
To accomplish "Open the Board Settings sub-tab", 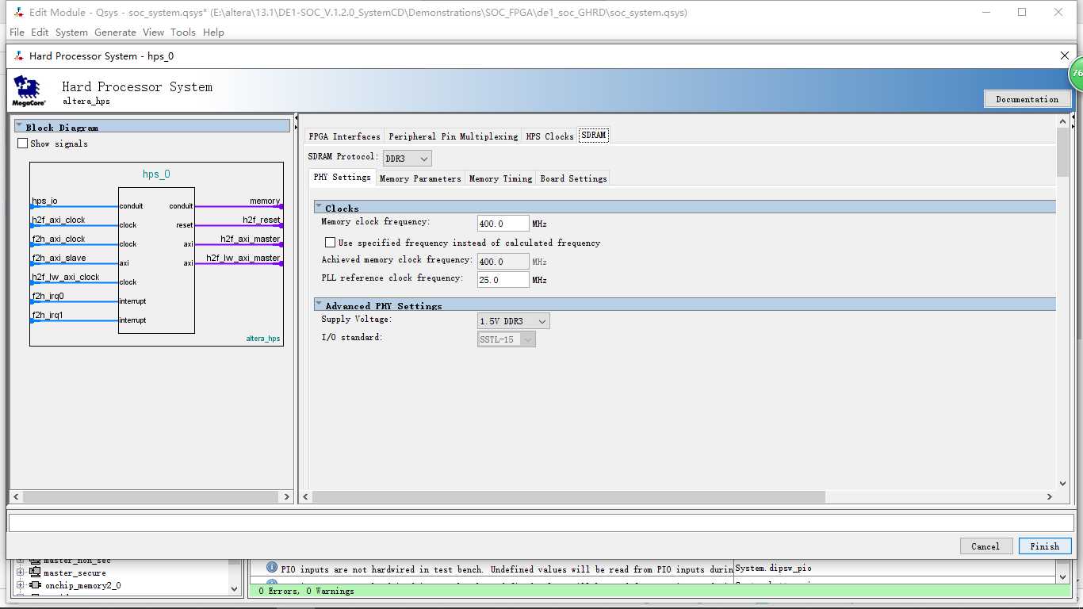I will tap(573, 178).
